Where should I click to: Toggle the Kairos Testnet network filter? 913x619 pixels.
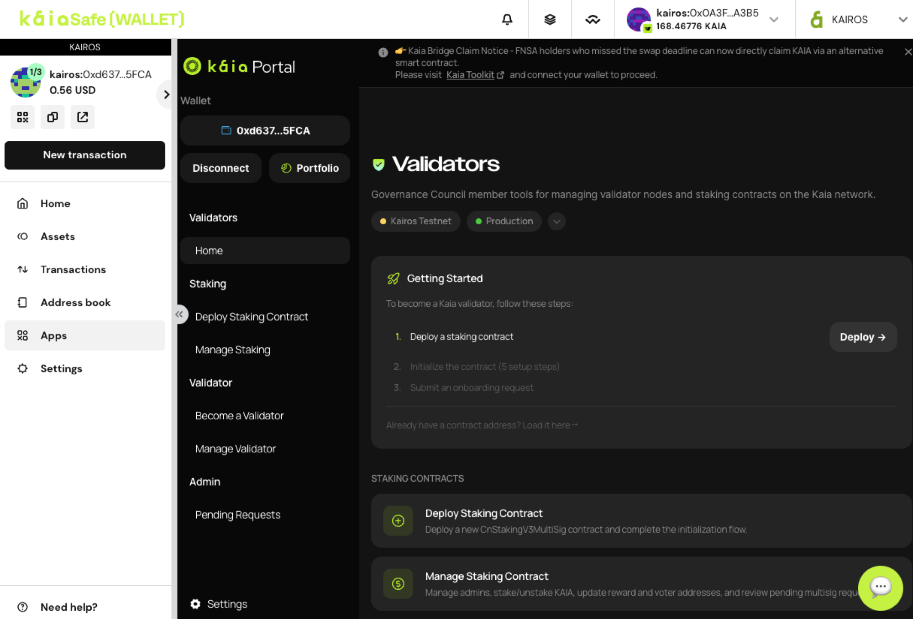415,221
